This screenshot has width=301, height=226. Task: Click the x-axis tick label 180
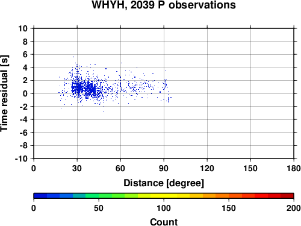click(294, 168)
